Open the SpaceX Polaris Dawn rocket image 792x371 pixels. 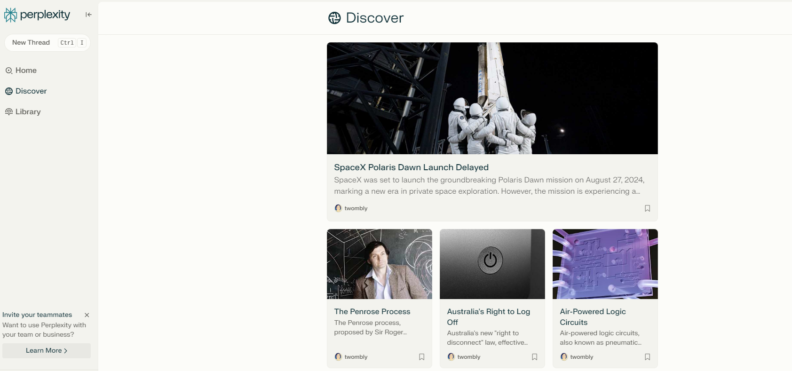coord(492,98)
